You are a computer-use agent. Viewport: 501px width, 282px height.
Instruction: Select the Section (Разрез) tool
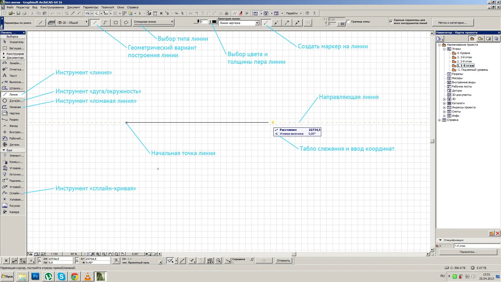(x=13, y=120)
